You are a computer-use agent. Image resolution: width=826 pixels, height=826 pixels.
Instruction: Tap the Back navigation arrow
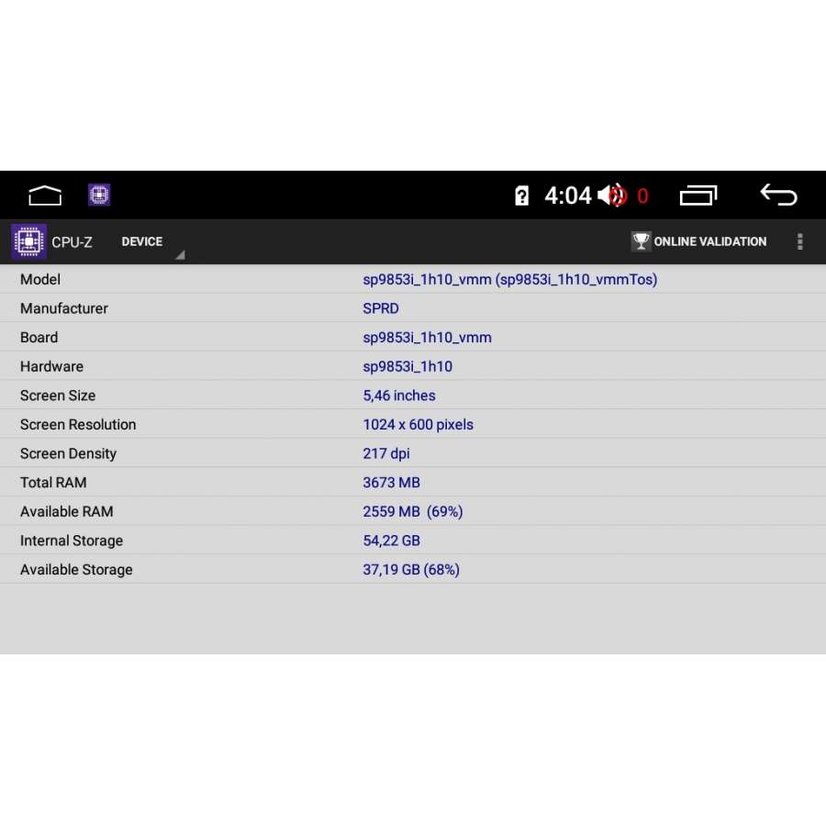(x=778, y=195)
